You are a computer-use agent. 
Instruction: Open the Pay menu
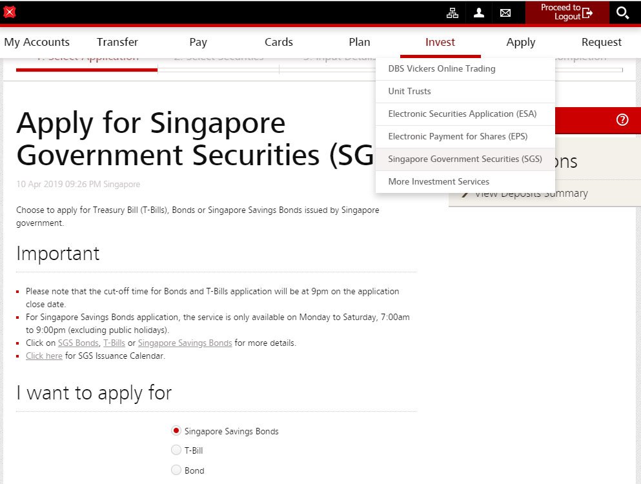[198, 42]
